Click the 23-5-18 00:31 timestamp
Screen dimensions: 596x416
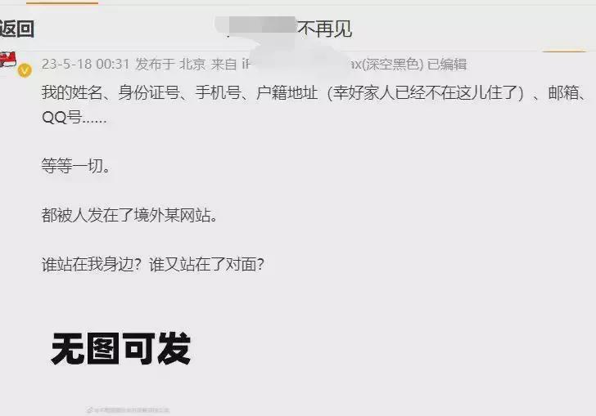click(85, 64)
